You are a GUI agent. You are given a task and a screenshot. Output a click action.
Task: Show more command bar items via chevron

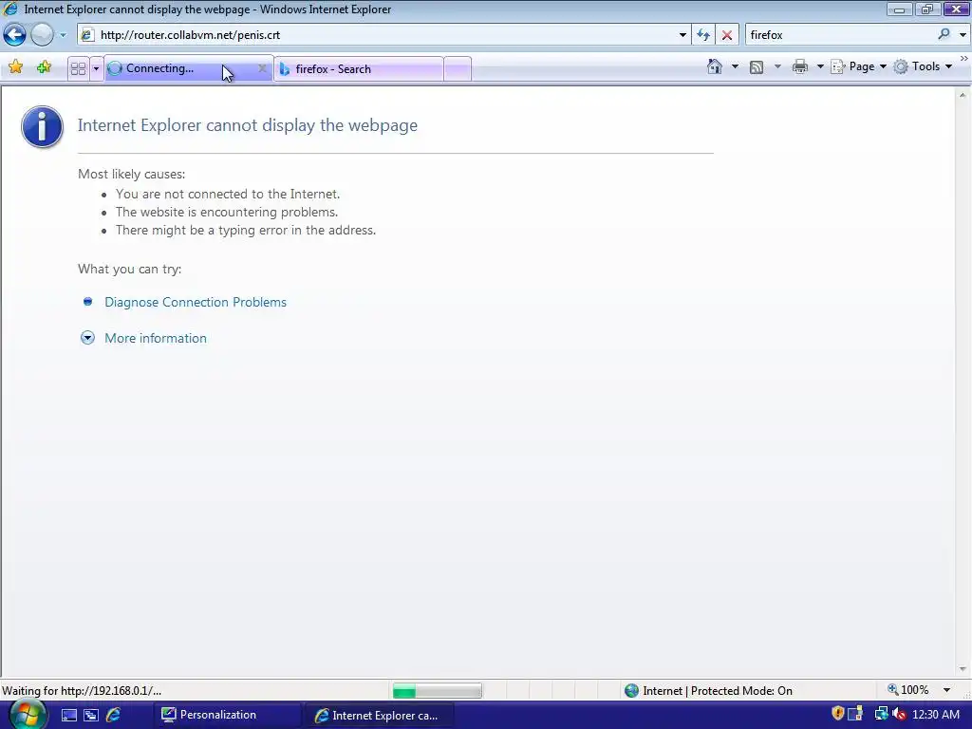pos(964,58)
